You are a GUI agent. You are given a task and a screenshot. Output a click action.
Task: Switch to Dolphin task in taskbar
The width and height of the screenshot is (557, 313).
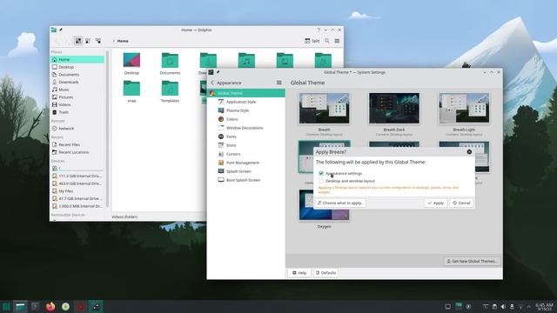tap(20, 307)
